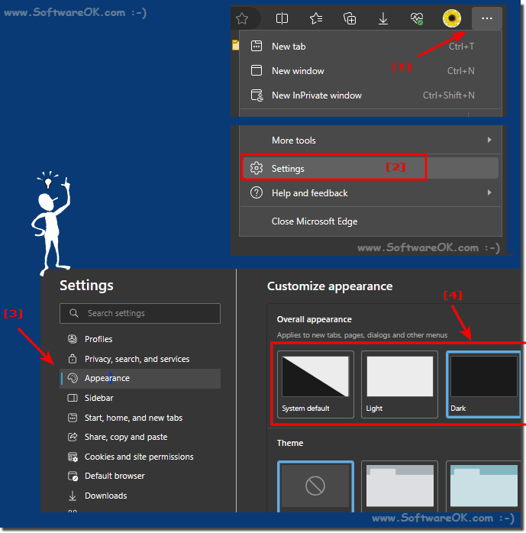
Task: Click the sunflower profile avatar
Action: point(452,18)
